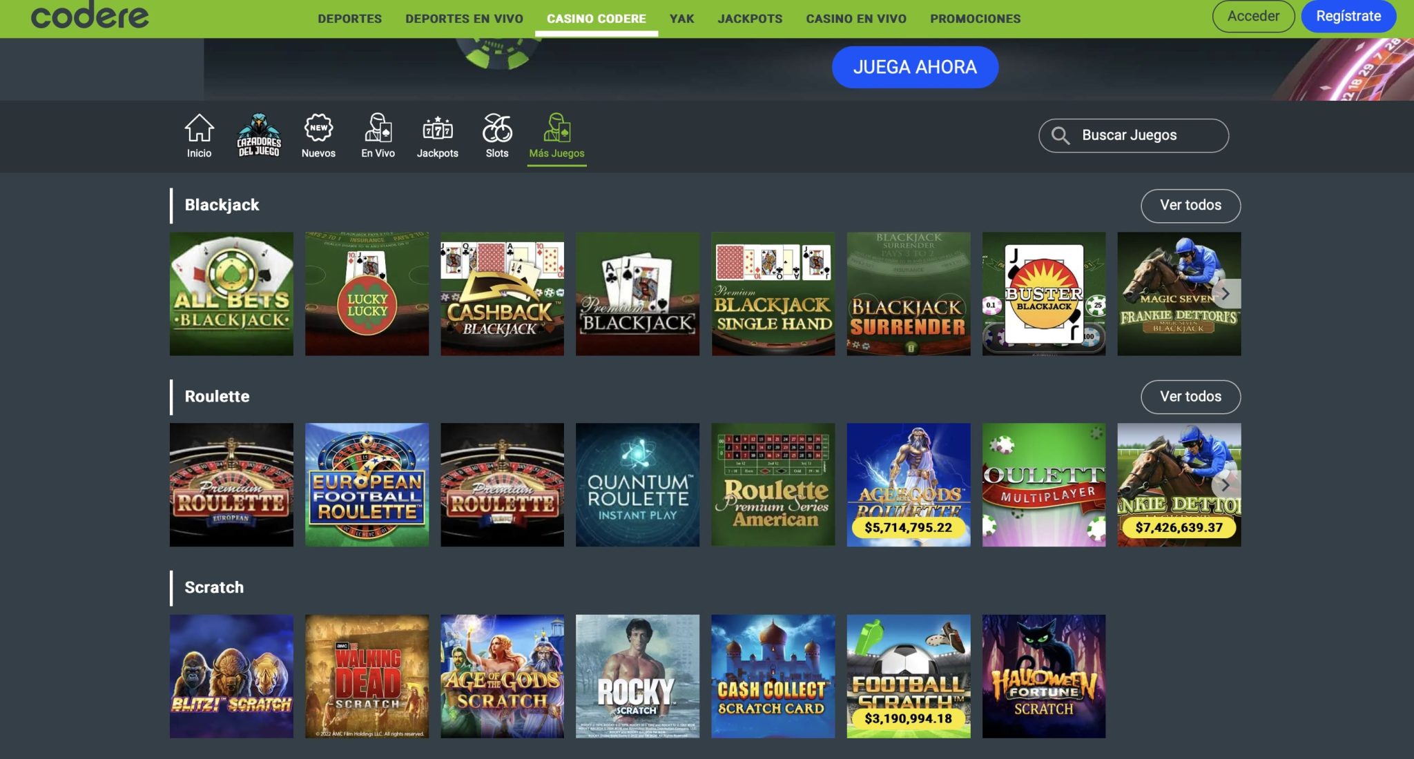The height and width of the screenshot is (759, 1414).
Task: Advance the Blackjack carousel with the right arrow
Action: 1226,294
